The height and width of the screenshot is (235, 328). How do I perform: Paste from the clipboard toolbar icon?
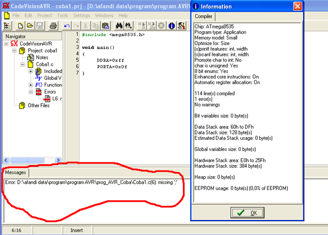click(x=106, y=26)
